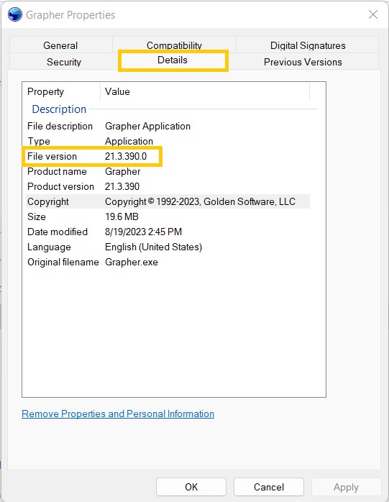Select the Digital Signatures tab
389x502 pixels.
[x=308, y=45]
